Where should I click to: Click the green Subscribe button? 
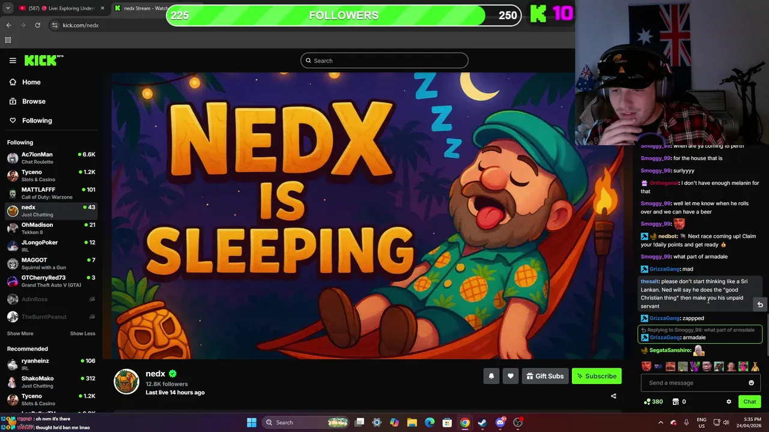(x=597, y=376)
